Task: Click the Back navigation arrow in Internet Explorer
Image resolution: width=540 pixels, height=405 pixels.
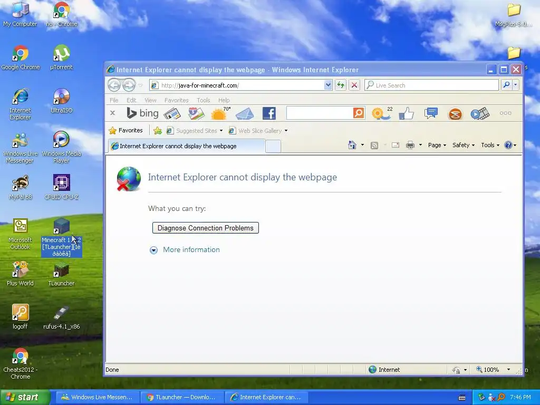Action: [114, 85]
